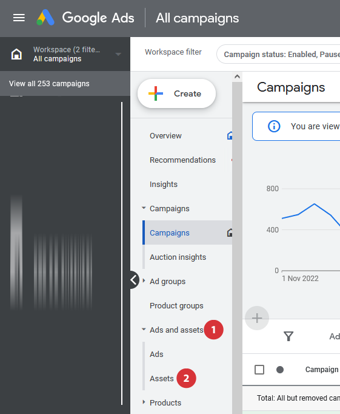340x414 pixels.
Task: Click the grey plus add button
Action: coord(257,318)
